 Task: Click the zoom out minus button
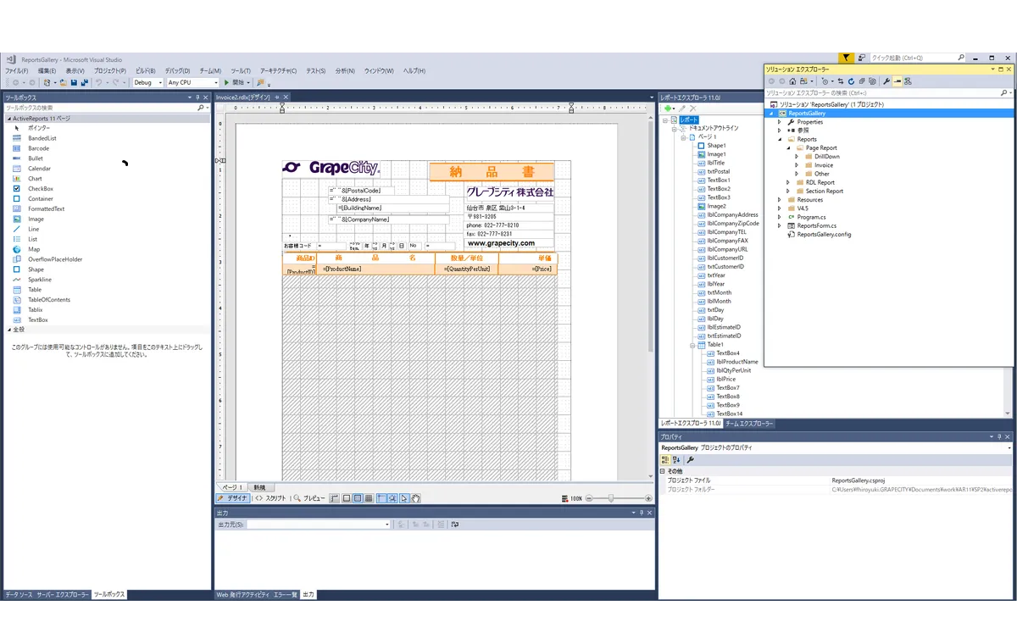click(590, 498)
